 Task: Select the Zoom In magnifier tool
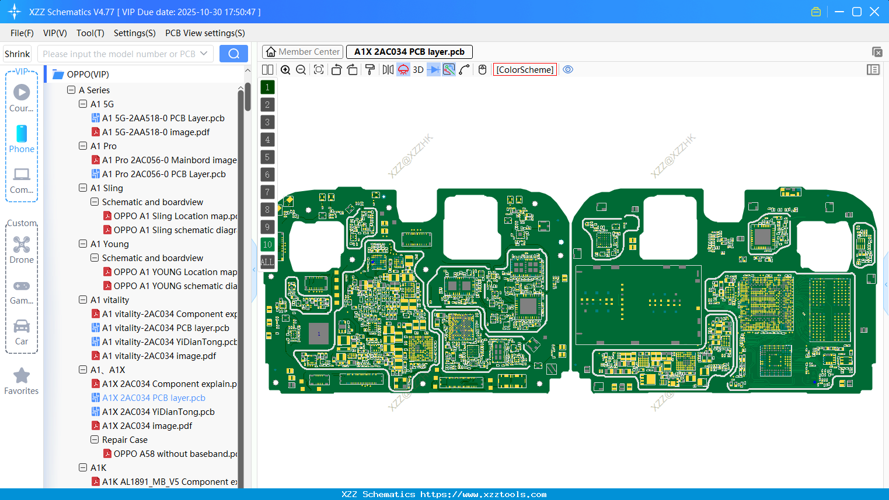285,69
